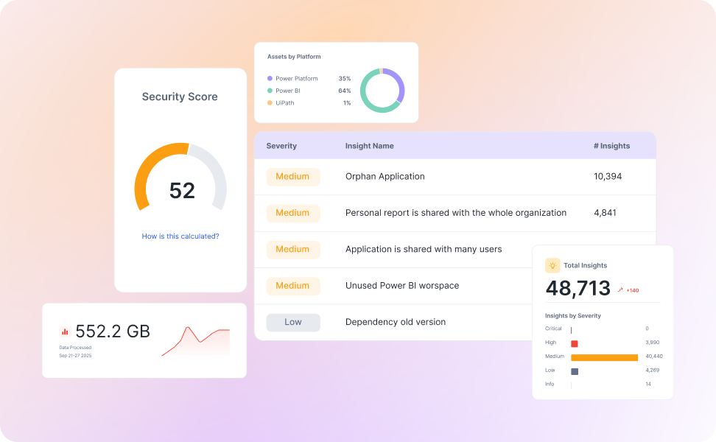
Task: Toggle the Medium badge on Orphan Application row
Action: [x=292, y=177]
